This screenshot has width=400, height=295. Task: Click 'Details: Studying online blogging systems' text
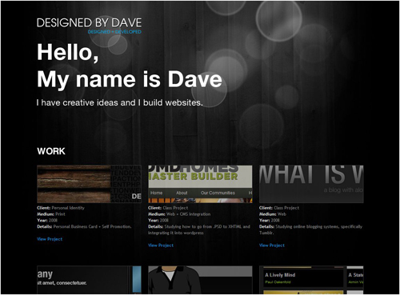point(310,229)
